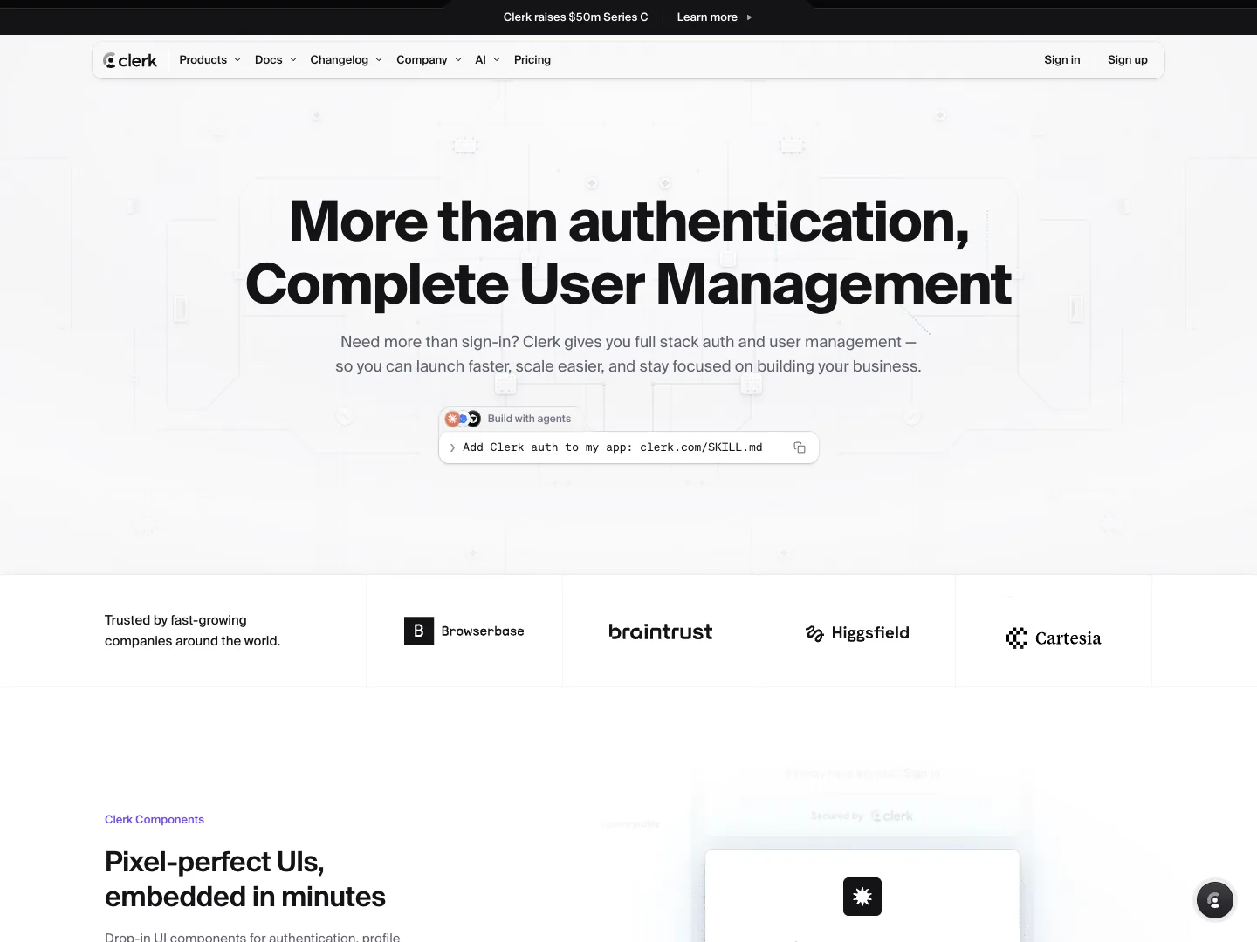Open the Learn more announcement link
1257x942 pixels.
click(714, 17)
